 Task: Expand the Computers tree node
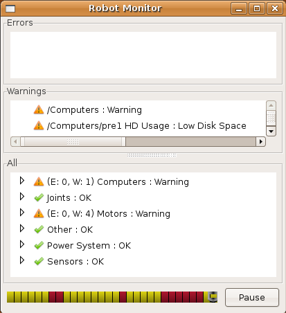point(22,181)
